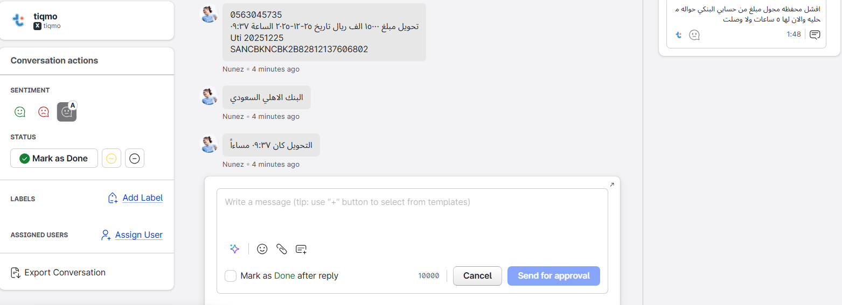
Task: Attach a file with paperclip icon
Action: tap(282, 249)
